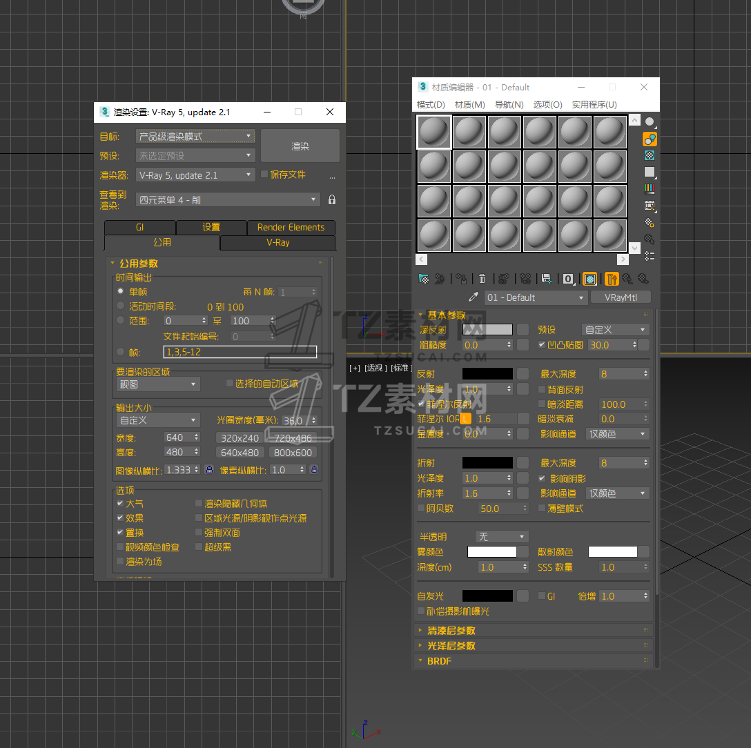Open the 半透明 translucency dropdown
The width and height of the screenshot is (751, 748).
501,537
